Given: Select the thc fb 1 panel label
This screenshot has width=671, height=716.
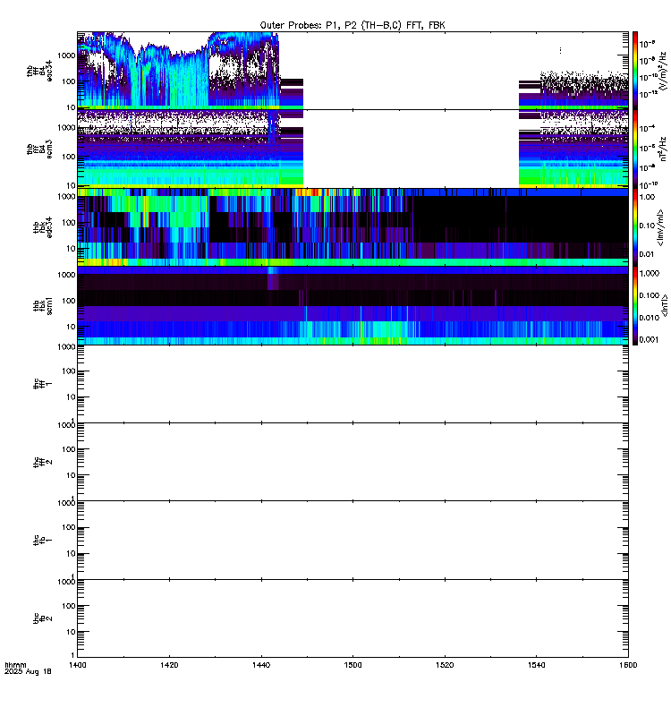Looking at the screenshot, I should pyautogui.click(x=42, y=541).
